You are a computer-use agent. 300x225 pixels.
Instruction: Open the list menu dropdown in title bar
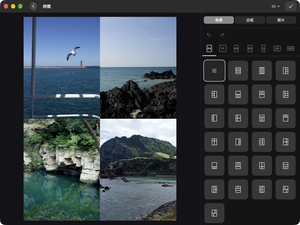(275, 6)
